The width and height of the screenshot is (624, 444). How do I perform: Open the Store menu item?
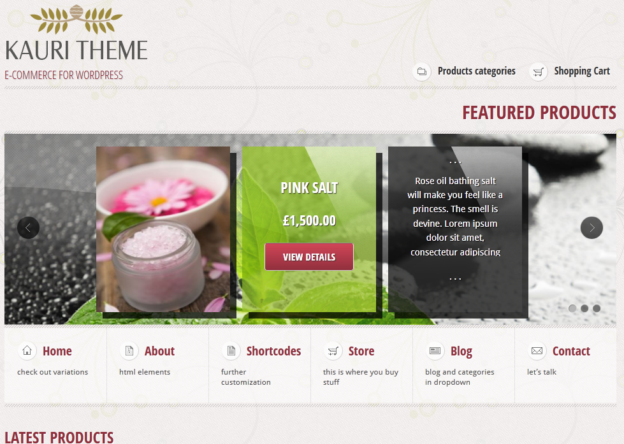click(x=361, y=351)
